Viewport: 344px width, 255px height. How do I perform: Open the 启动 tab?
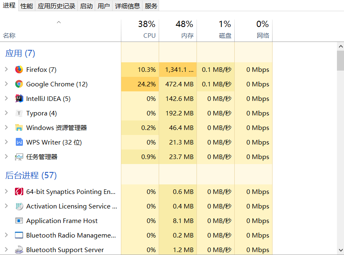tap(86, 6)
